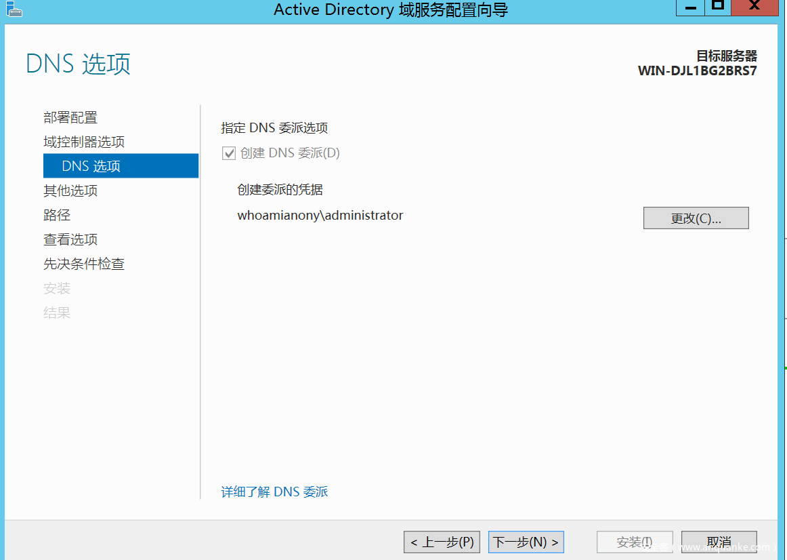This screenshot has height=560, width=787.
Task: Select the DNS 选项 step in sidebar
Action: (121, 165)
